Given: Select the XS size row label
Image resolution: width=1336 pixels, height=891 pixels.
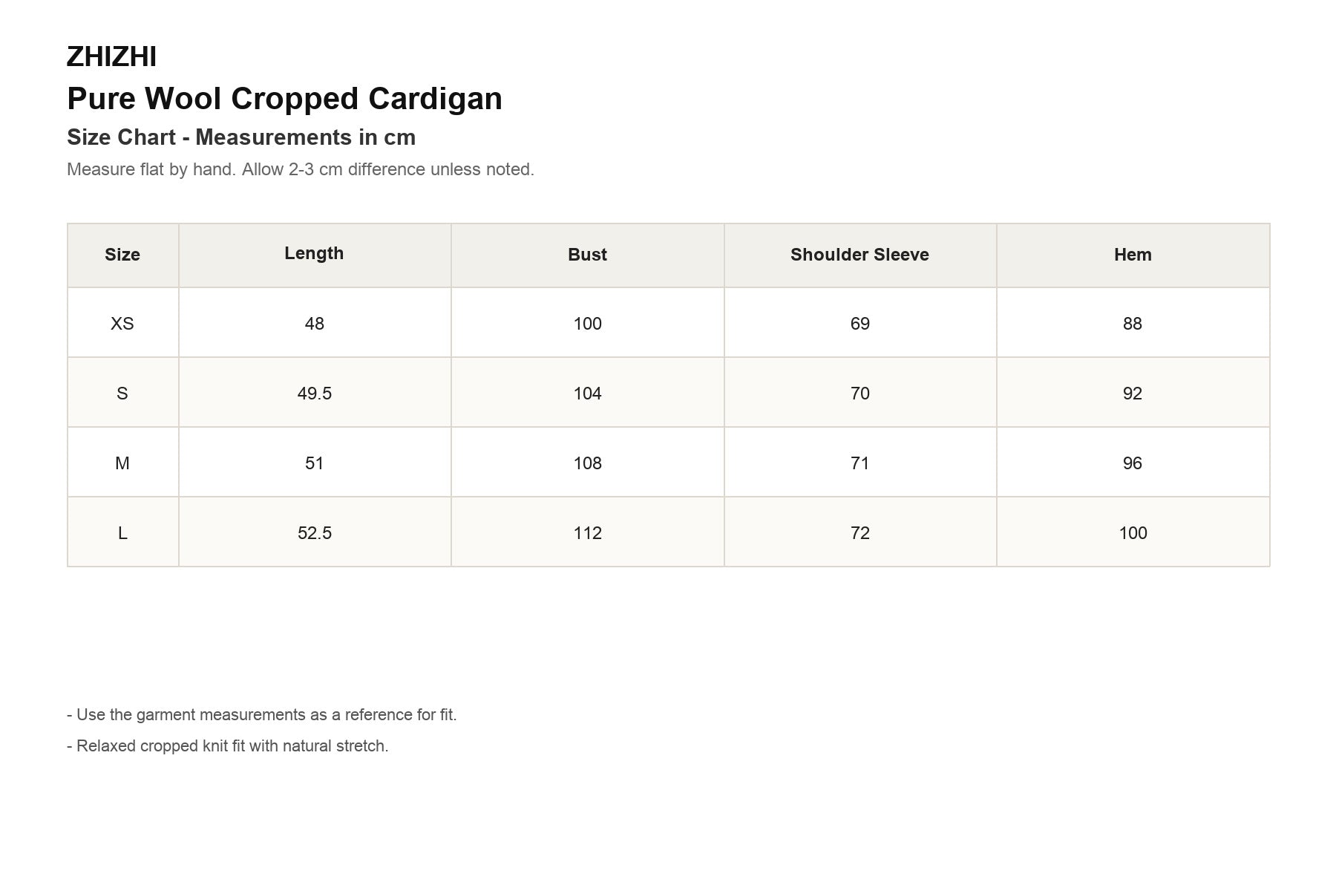Looking at the screenshot, I should point(122,324).
